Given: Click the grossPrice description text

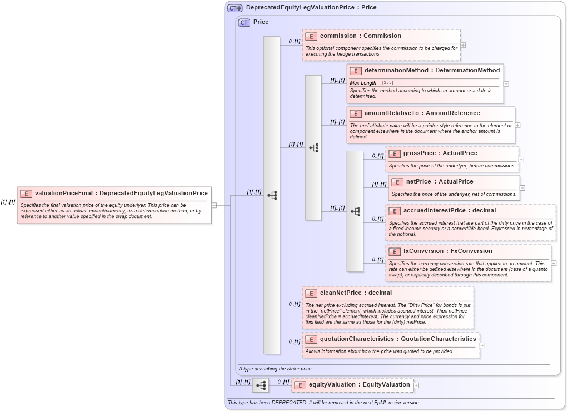Looking at the screenshot, I should pos(452,166).
